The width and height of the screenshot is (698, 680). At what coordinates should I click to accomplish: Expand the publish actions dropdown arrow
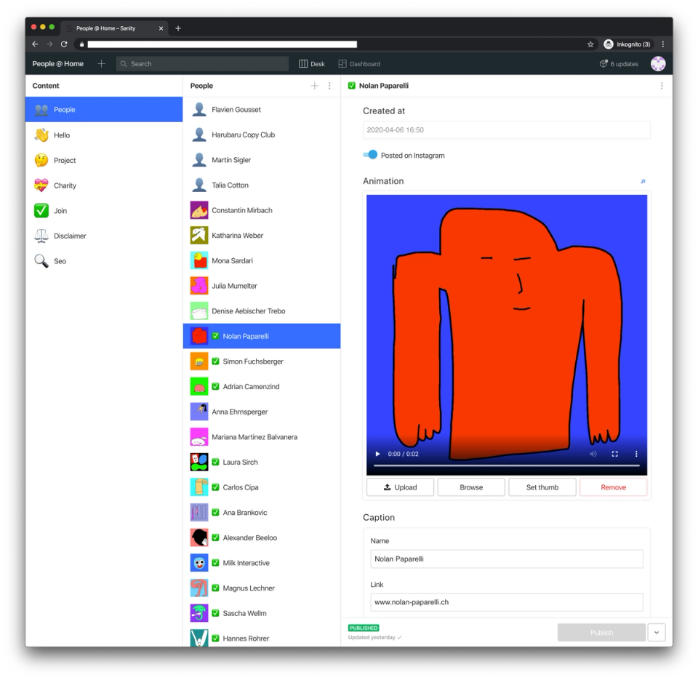(x=657, y=632)
